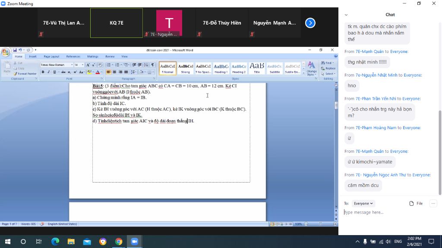Open the Change Case dropdown
This screenshot has height=248, width=442.
click(x=82, y=72)
